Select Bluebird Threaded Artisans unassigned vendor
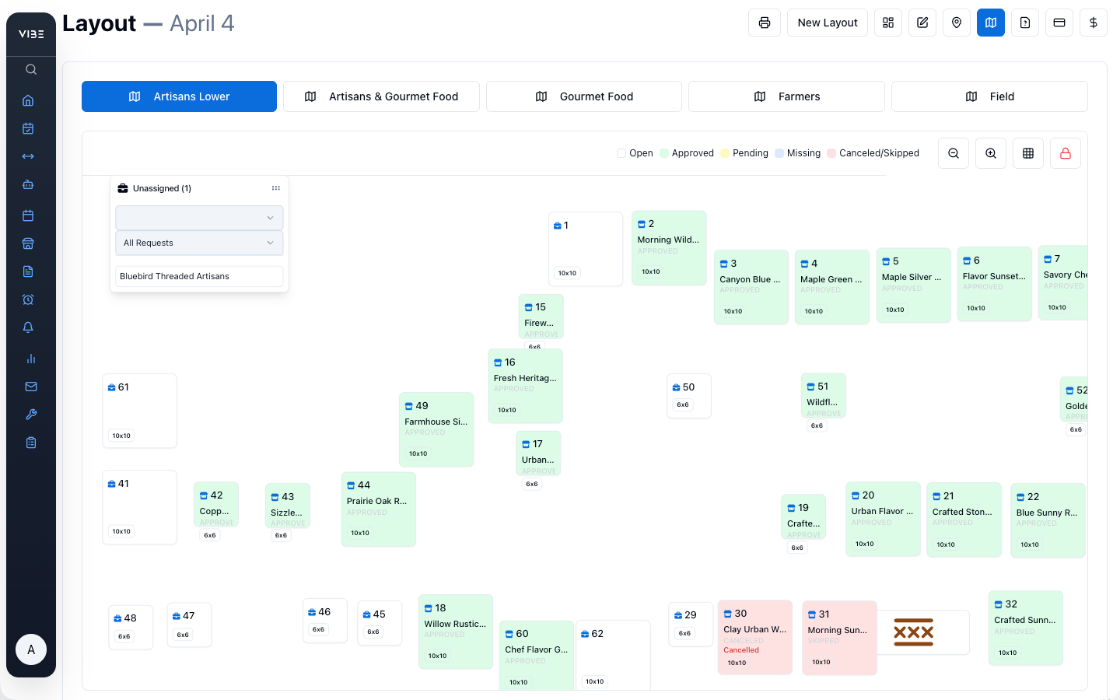Image resolution: width=1120 pixels, height=700 pixels. 199,276
